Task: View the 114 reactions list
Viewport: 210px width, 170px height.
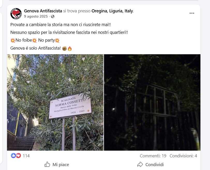Action: tap(26, 156)
